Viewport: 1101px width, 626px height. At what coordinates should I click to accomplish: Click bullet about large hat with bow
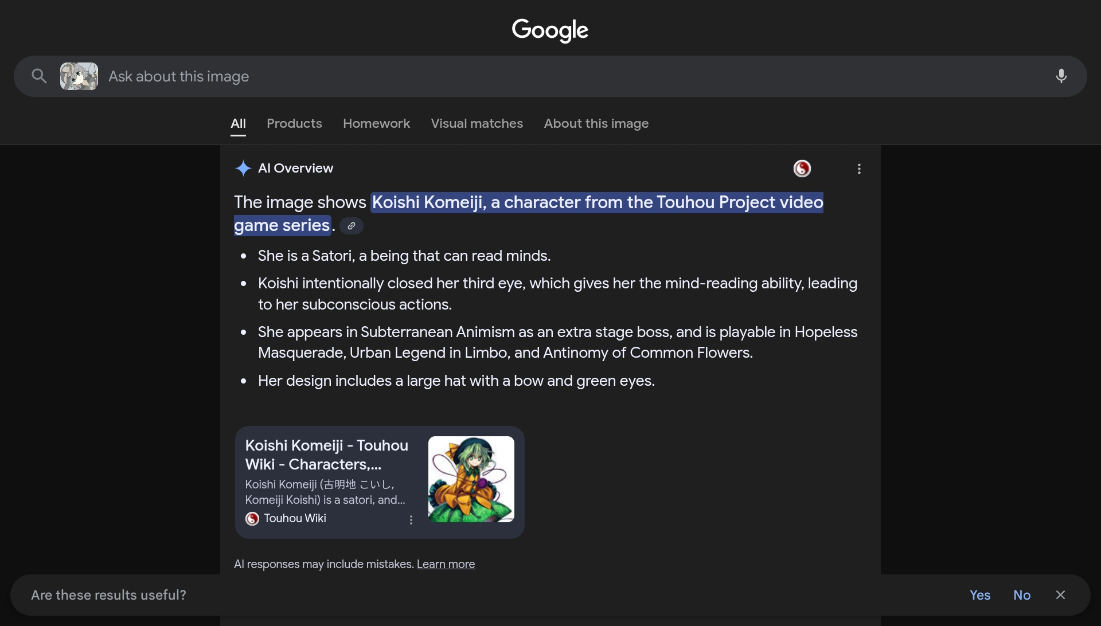pyautogui.click(x=456, y=381)
